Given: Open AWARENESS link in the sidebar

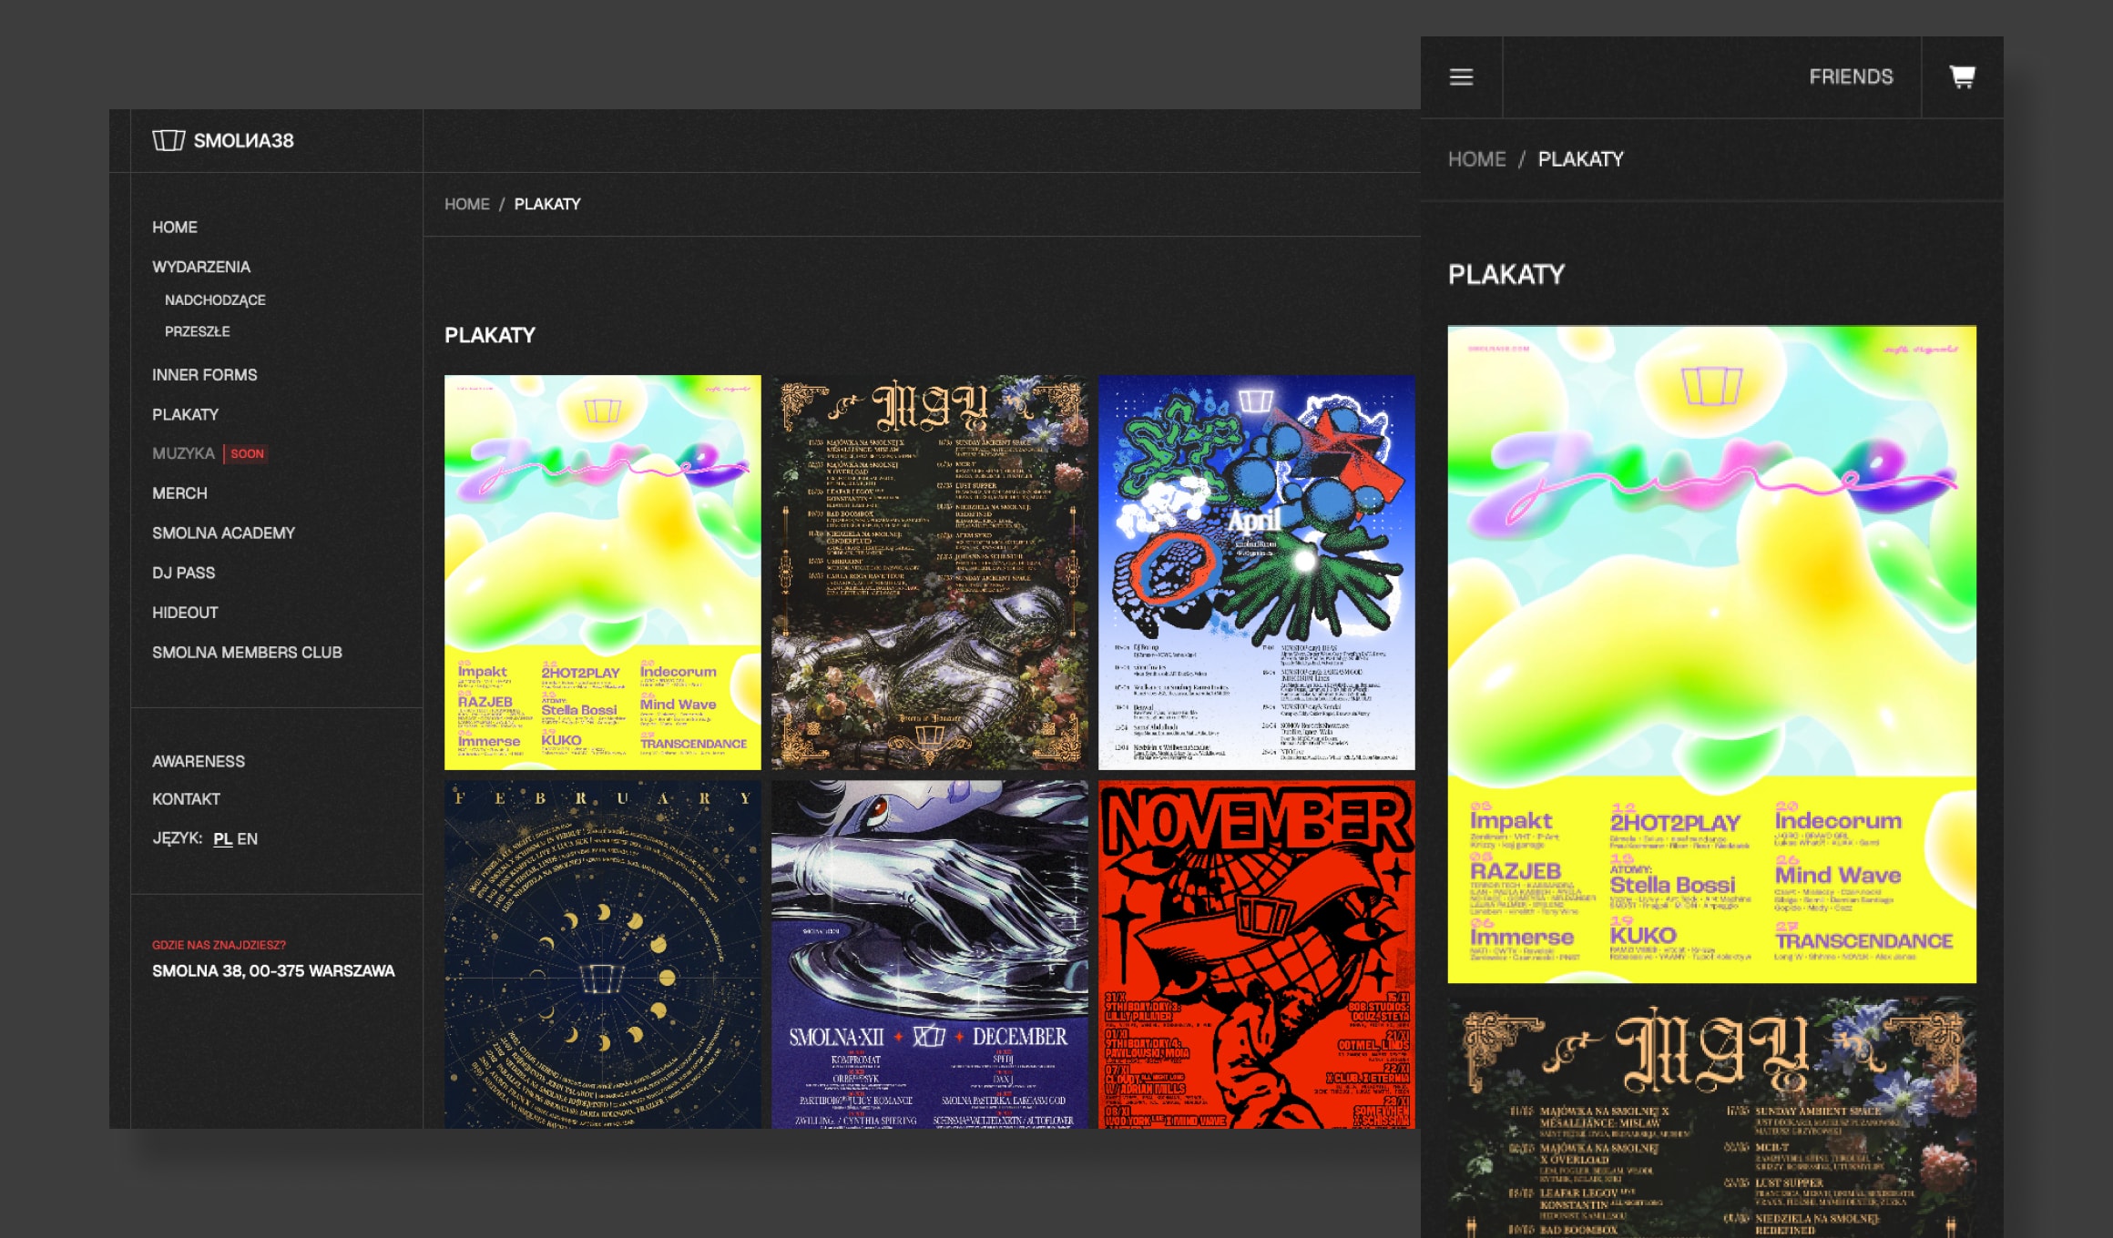Looking at the screenshot, I should 199,762.
